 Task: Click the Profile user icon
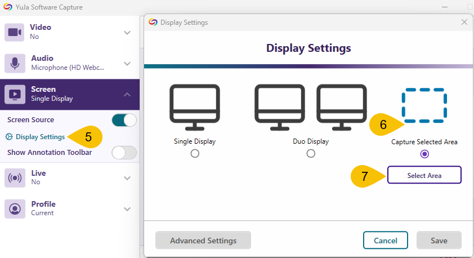coord(15,208)
